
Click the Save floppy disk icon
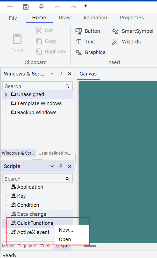[x=26, y=7]
